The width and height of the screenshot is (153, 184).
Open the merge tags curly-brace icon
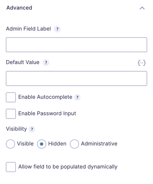(x=142, y=63)
